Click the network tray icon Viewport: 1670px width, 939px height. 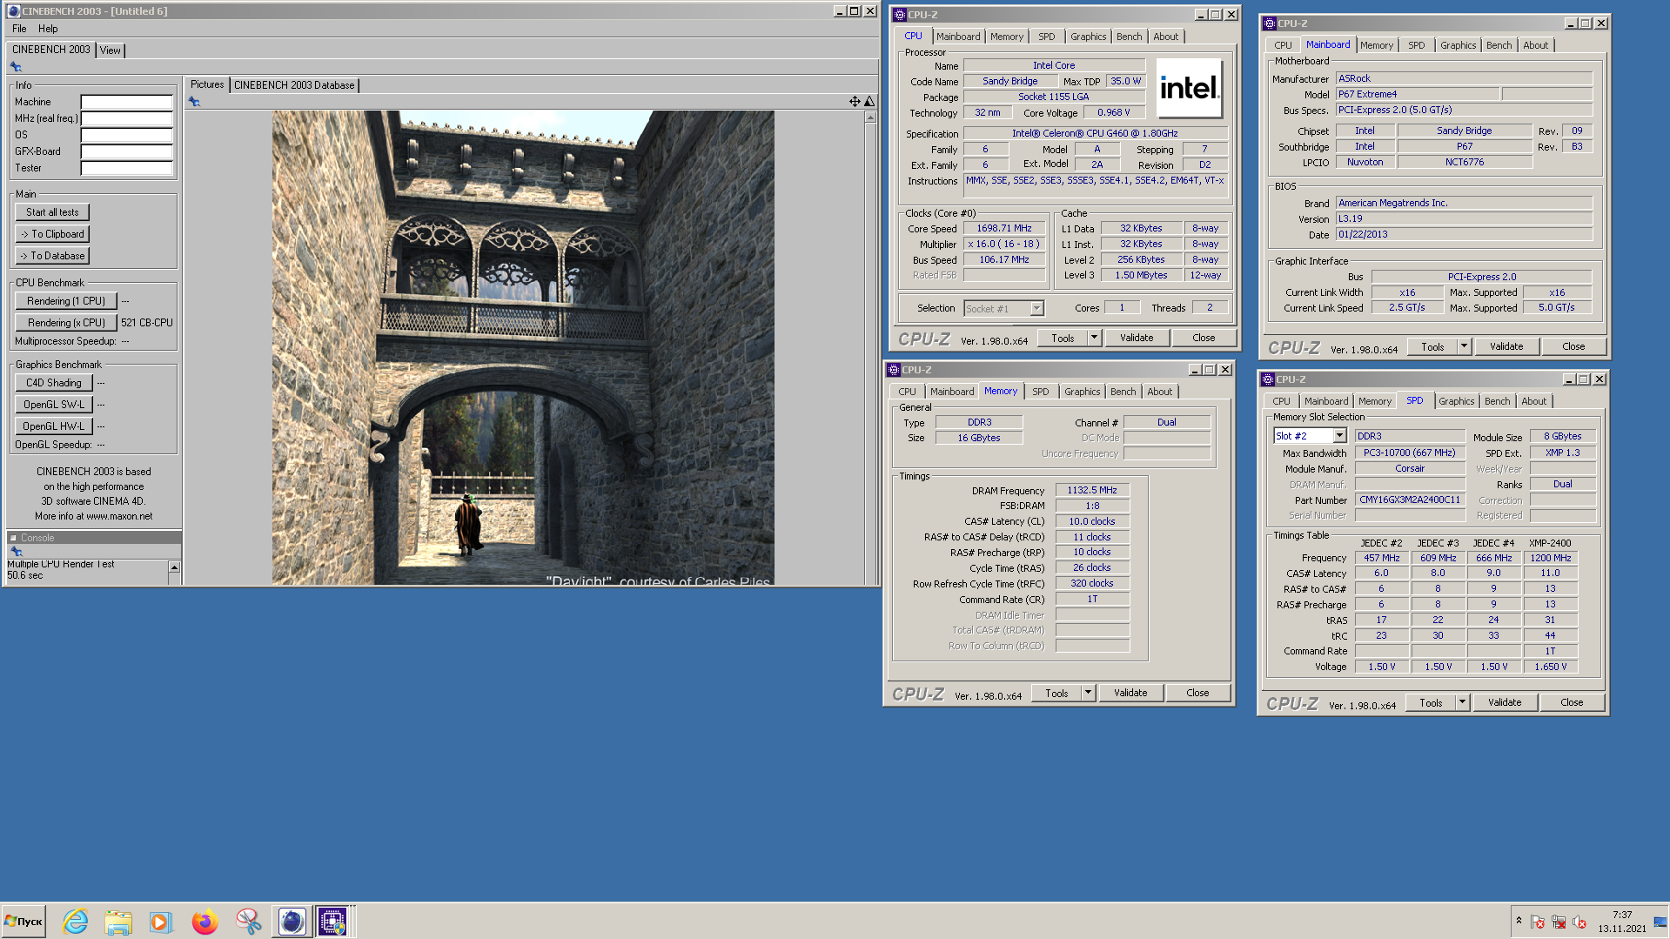[1559, 922]
